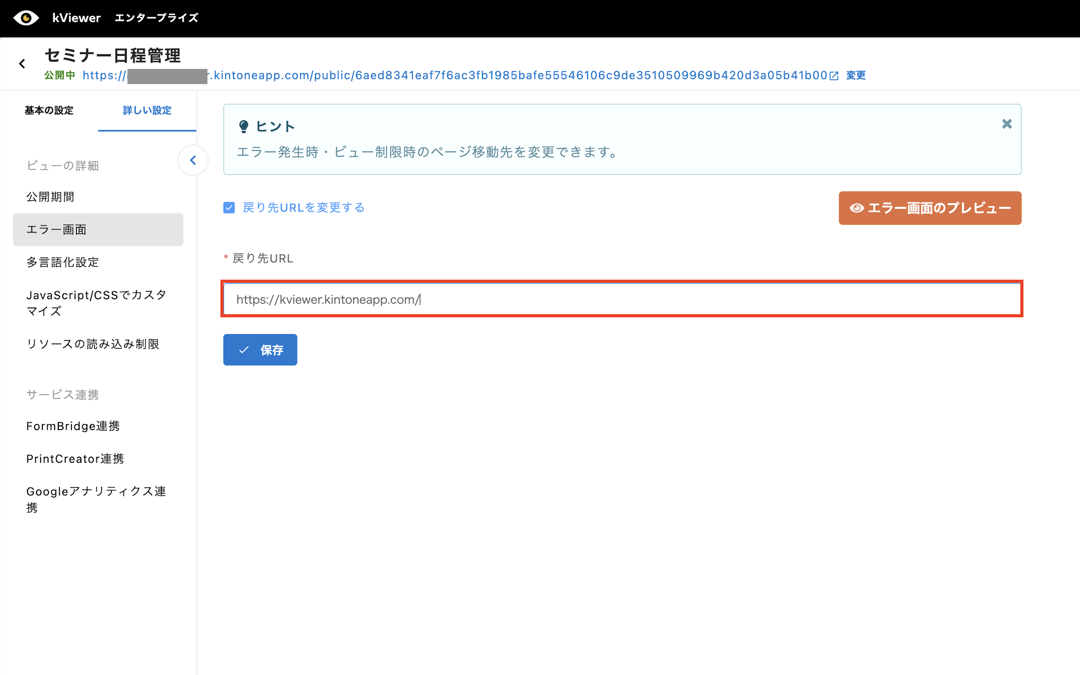Click 変更 link next to the URL
Image resolution: width=1080 pixels, height=675 pixels.
[x=855, y=75]
